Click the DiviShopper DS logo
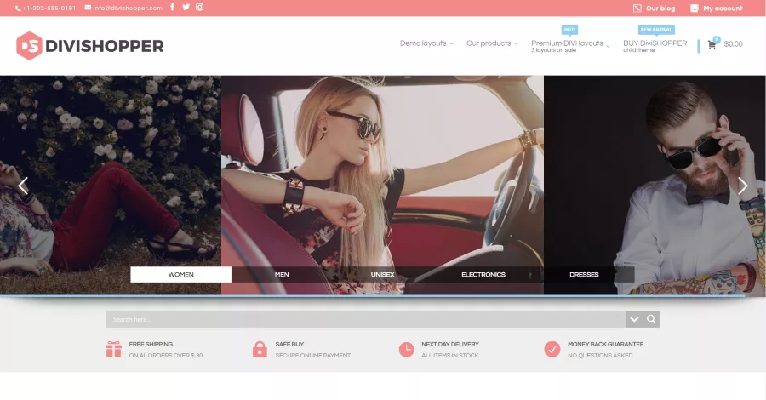Viewport: 766px width, 400px height. (29, 45)
